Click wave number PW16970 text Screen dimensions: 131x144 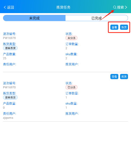[9, 87]
